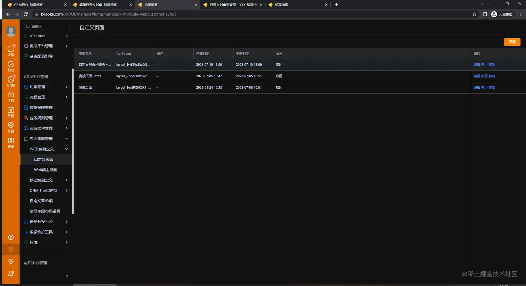Open the CRM clock icon in sidebar

[x=11, y=81]
